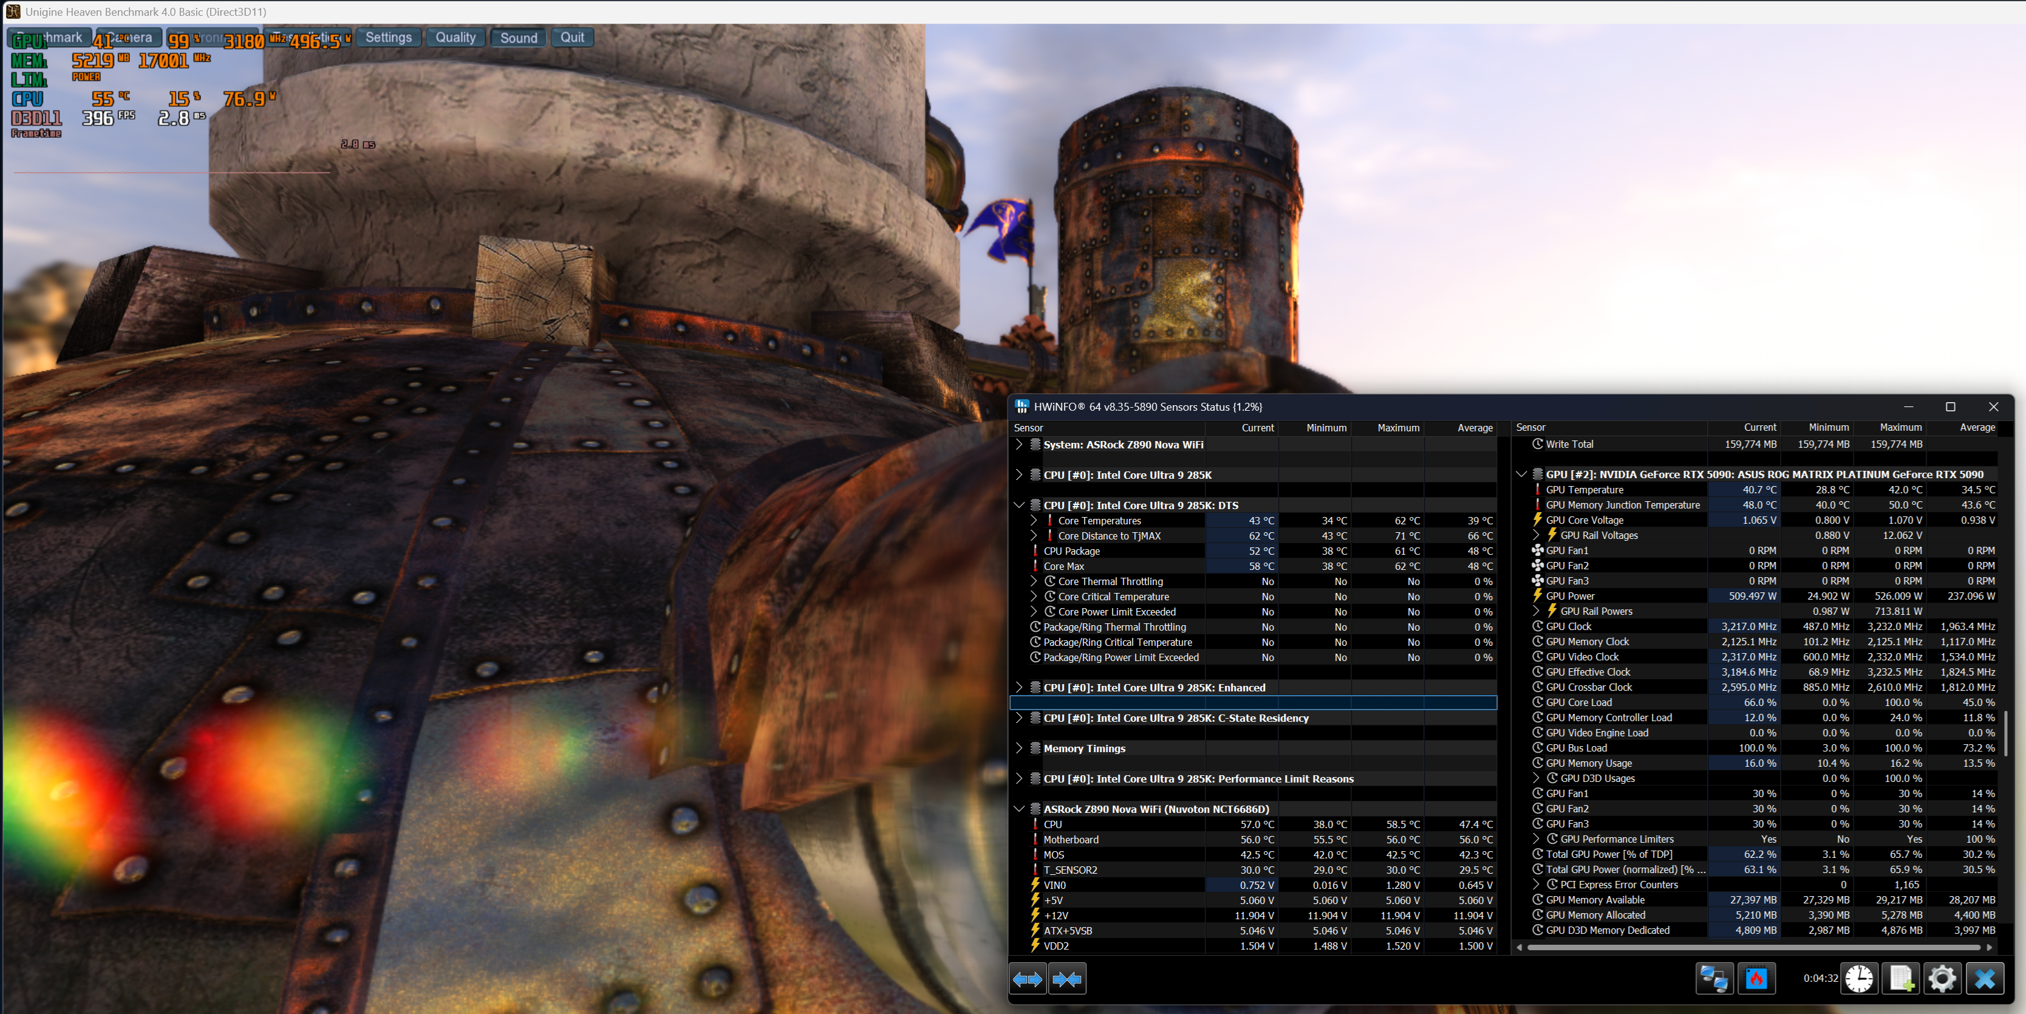Image resolution: width=2026 pixels, height=1014 pixels.
Task: Collapse the CPU DTS sensor group
Action: click(x=1019, y=505)
